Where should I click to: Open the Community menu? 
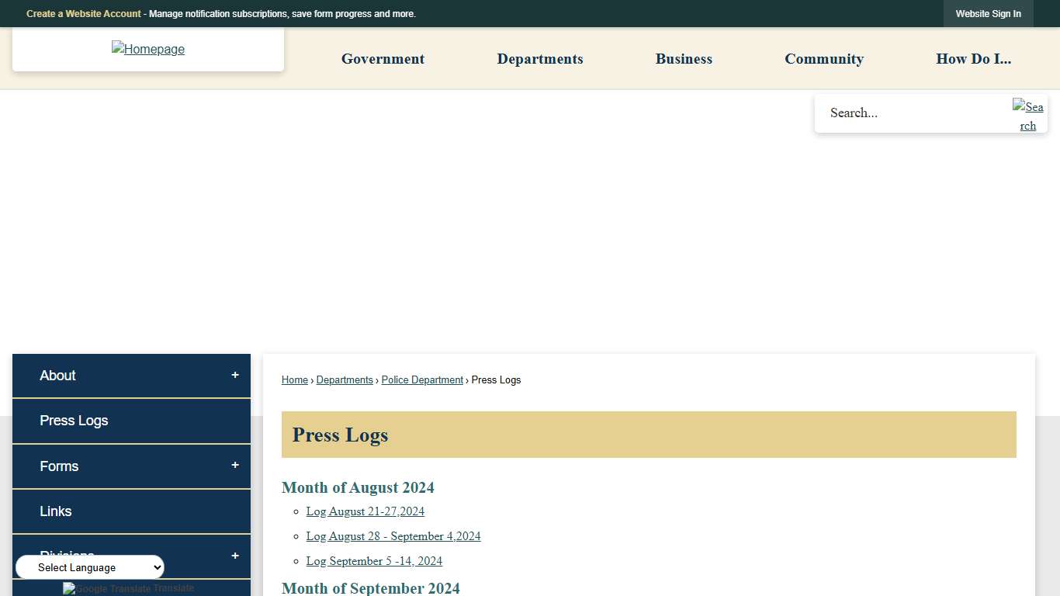tap(823, 59)
